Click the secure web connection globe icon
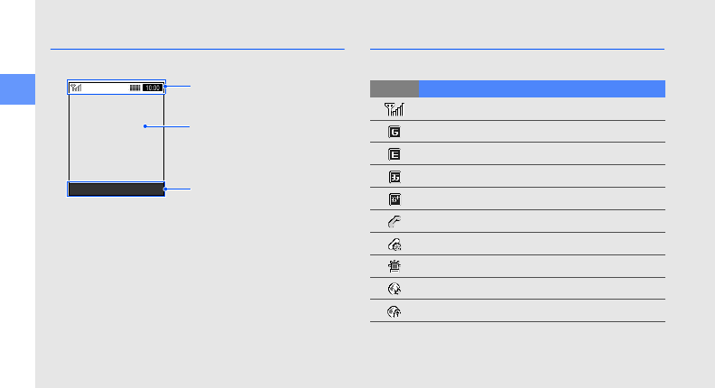Viewport: 715px width, 388px height. (x=395, y=312)
